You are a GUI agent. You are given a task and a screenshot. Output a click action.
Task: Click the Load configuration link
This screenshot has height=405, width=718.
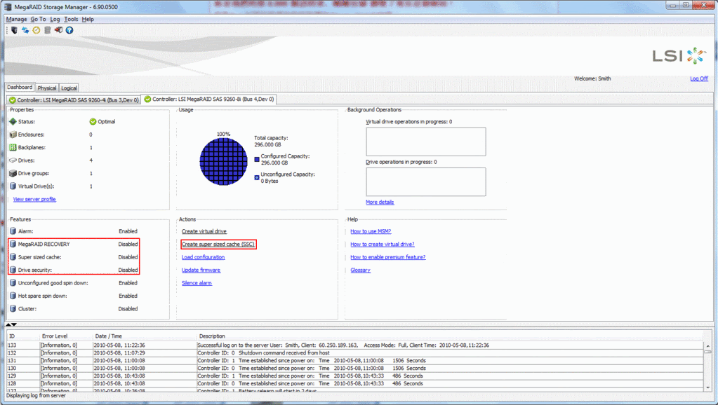[x=204, y=257]
